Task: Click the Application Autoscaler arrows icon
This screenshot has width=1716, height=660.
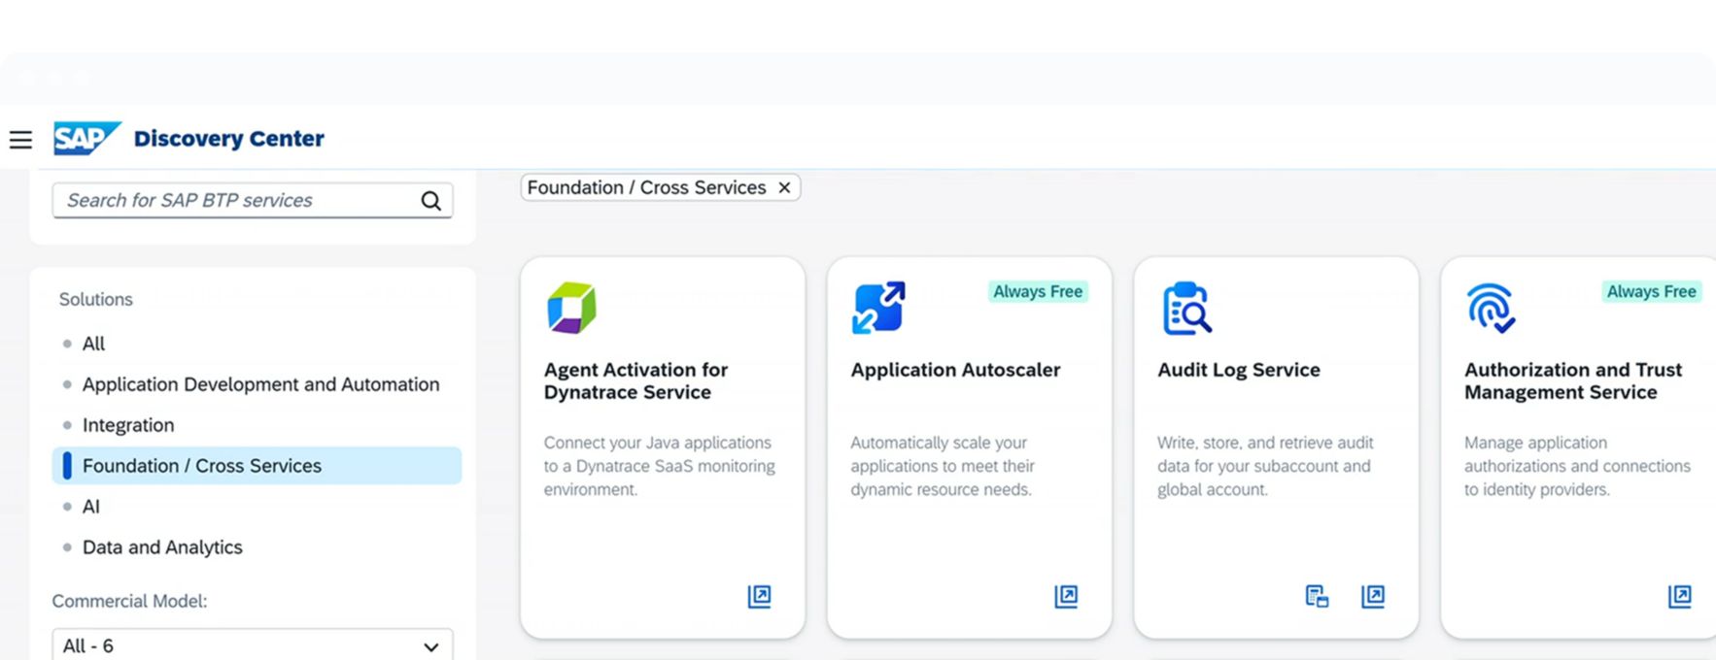Action: pos(878,308)
